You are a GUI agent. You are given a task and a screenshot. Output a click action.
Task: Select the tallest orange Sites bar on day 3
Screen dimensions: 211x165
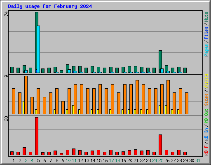click(26, 95)
